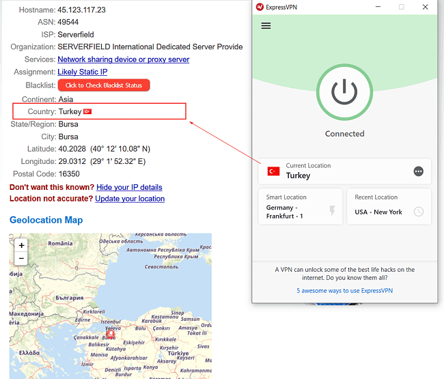The width and height of the screenshot is (444, 379).
Task: Click the Continent value Asia
Action: click(x=66, y=99)
